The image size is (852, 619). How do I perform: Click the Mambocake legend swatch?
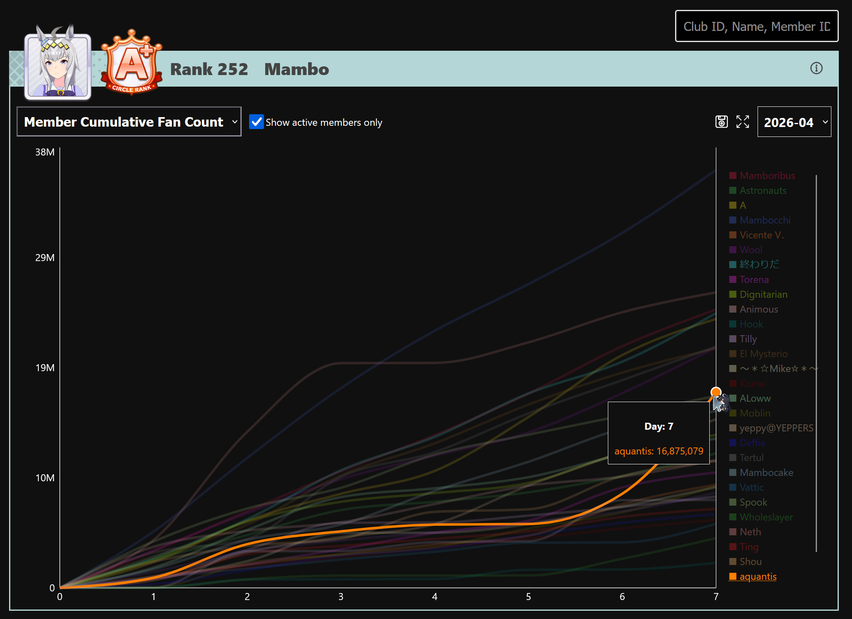click(x=733, y=473)
